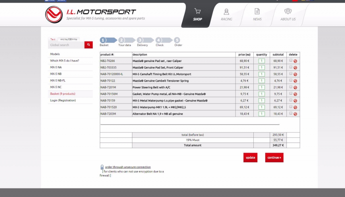Click the red update button
The height and width of the screenshot is (197, 345).
click(250, 157)
